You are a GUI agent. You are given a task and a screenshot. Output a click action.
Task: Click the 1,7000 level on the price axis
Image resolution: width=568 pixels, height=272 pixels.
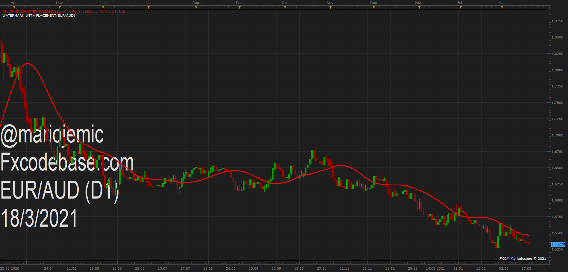[x=558, y=135]
